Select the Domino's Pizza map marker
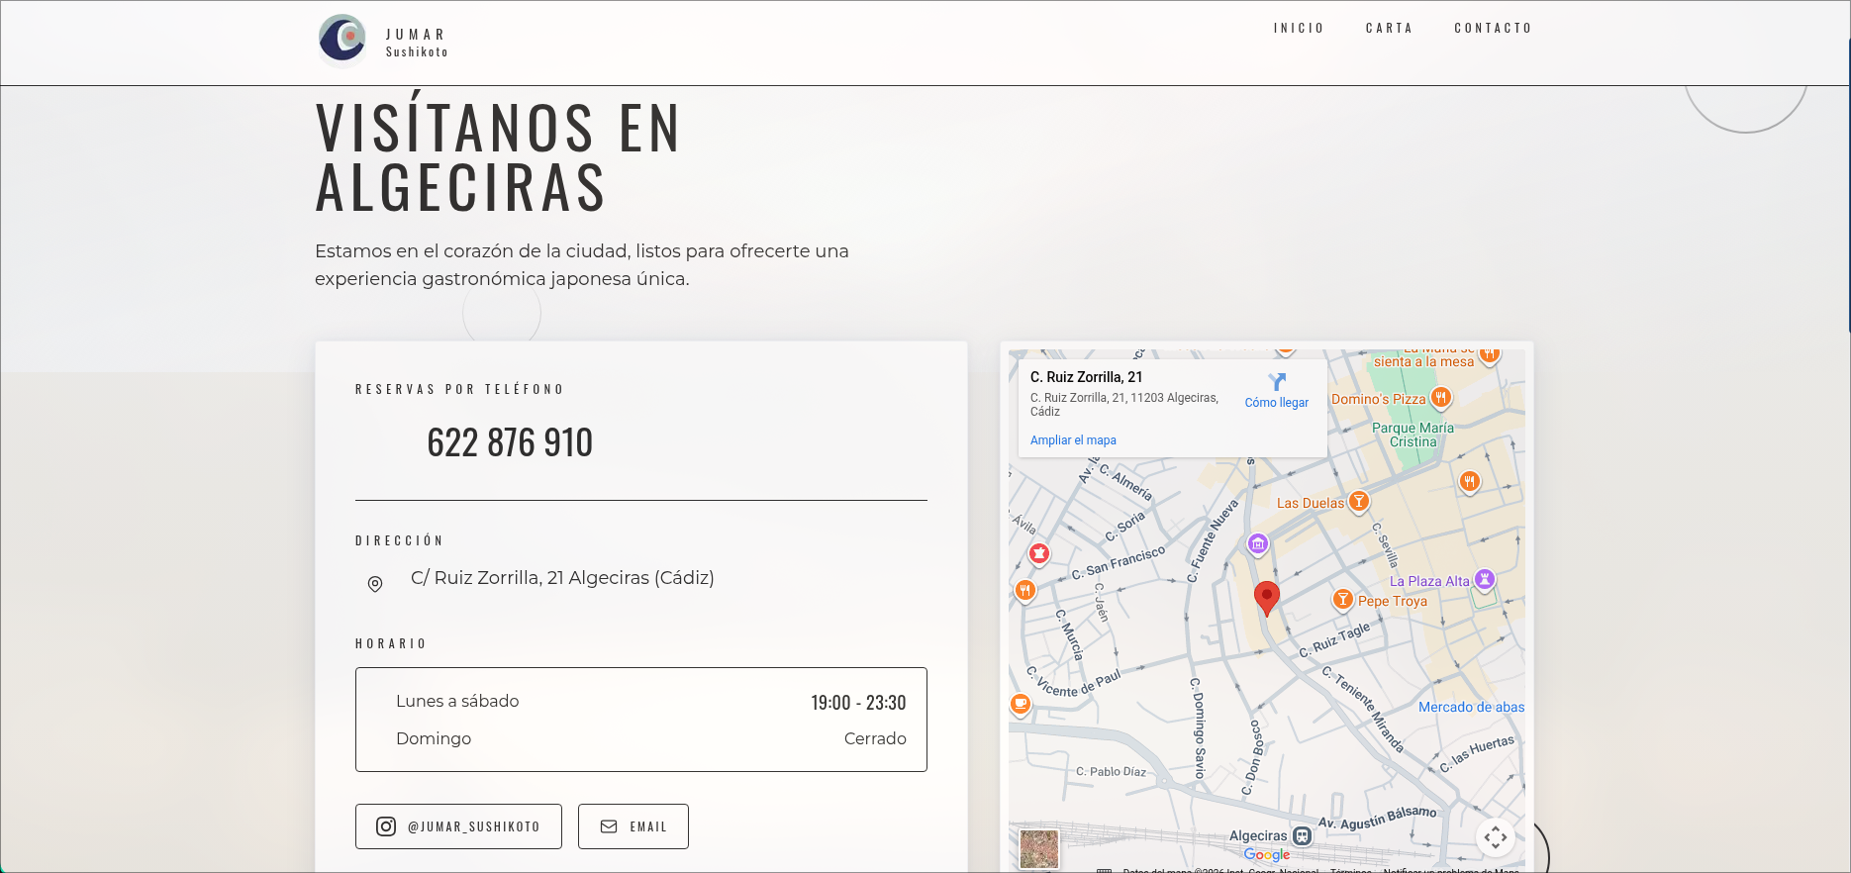Viewport: 1851px width, 873px height. (1441, 398)
